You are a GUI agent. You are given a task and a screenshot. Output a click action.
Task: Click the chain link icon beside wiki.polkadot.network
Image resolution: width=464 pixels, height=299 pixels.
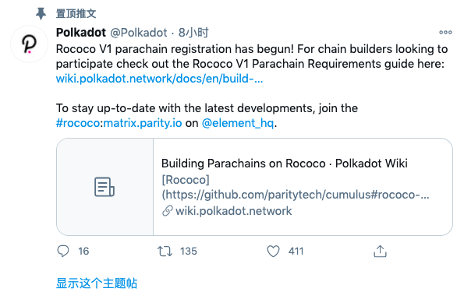click(x=167, y=211)
